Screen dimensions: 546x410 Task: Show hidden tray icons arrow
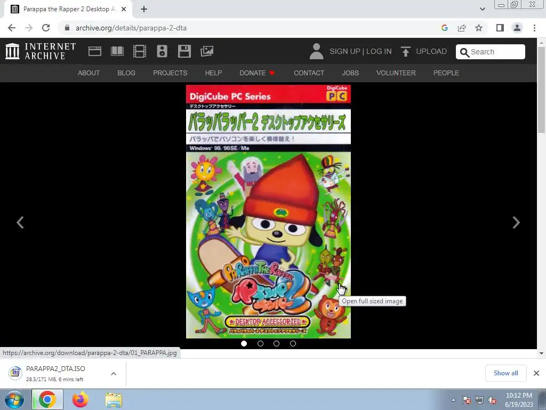(453, 400)
